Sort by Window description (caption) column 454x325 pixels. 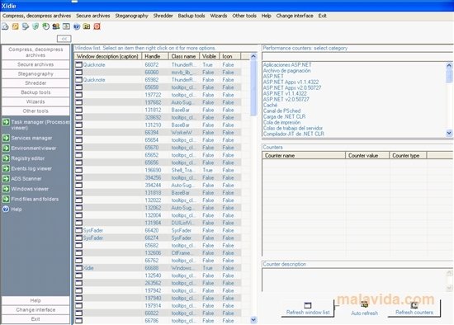108,56
